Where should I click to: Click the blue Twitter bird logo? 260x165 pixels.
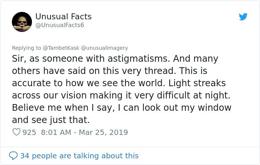coord(243,17)
